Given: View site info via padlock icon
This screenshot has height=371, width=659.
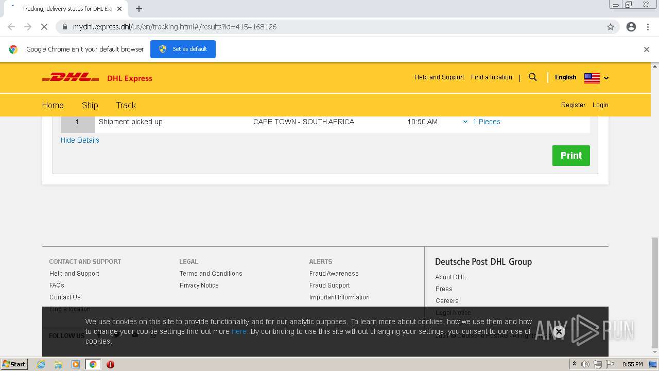Looking at the screenshot, I should (x=65, y=27).
